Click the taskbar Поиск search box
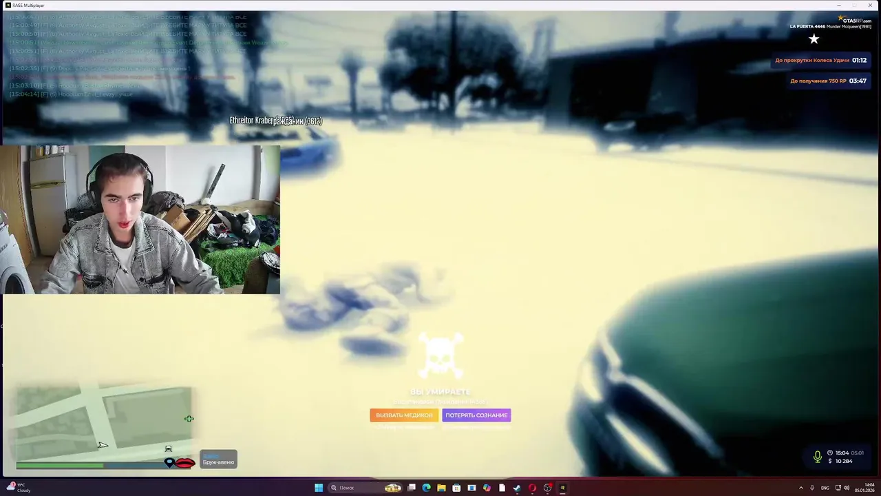Screen dimensions: 881x496 pos(365,488)
